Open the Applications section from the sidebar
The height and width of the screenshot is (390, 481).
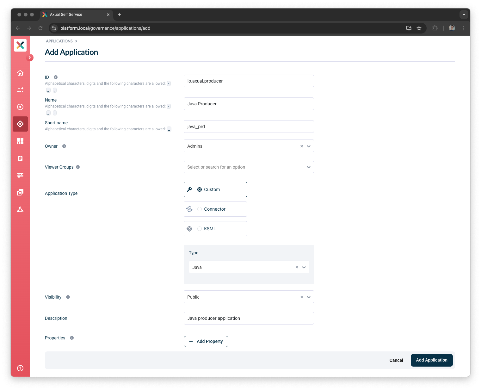pyautogui.click(x=20, y=124)
